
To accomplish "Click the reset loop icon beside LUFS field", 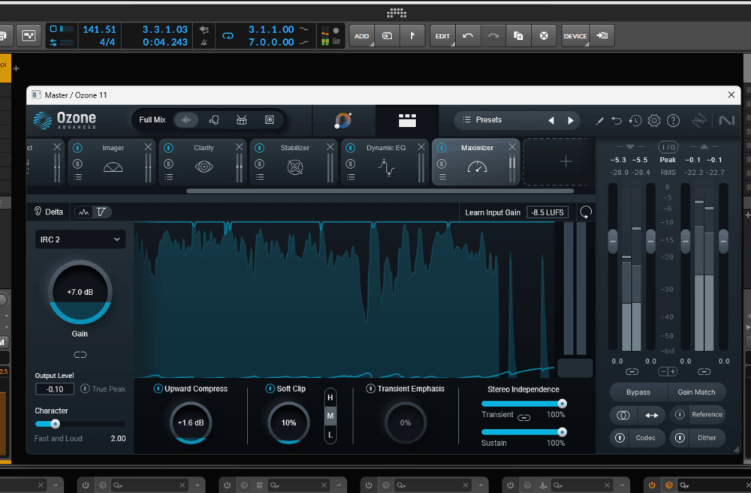I will tap(585, 212).
